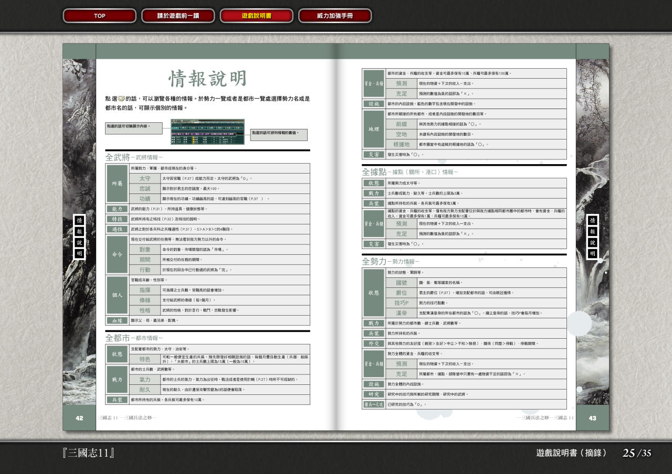Click left-page 情報說明 vertical side tab

pyautogui.click(x=79, y=236)
